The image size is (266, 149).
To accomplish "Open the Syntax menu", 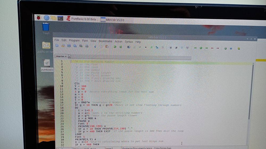I will [x=129, y=42].
